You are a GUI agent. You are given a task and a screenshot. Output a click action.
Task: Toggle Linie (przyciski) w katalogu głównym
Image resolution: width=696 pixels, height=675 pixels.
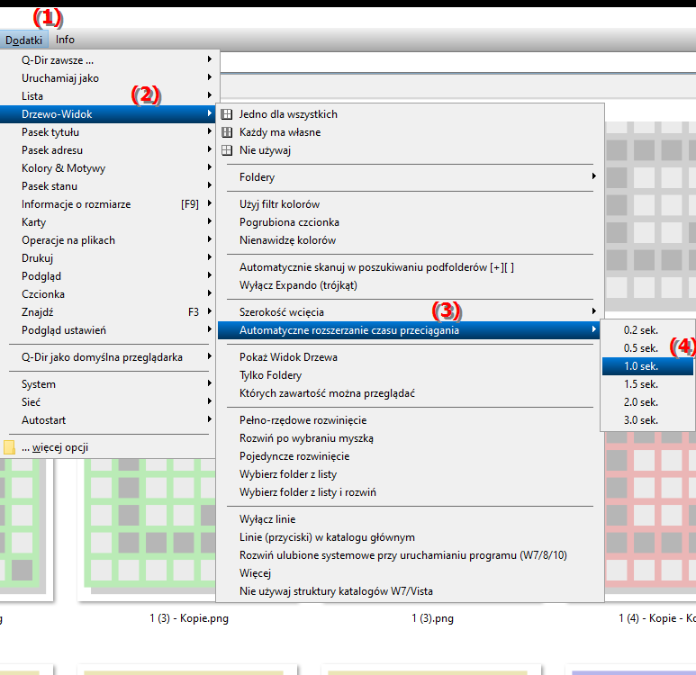pyautogui.click(x=410, y=537)
